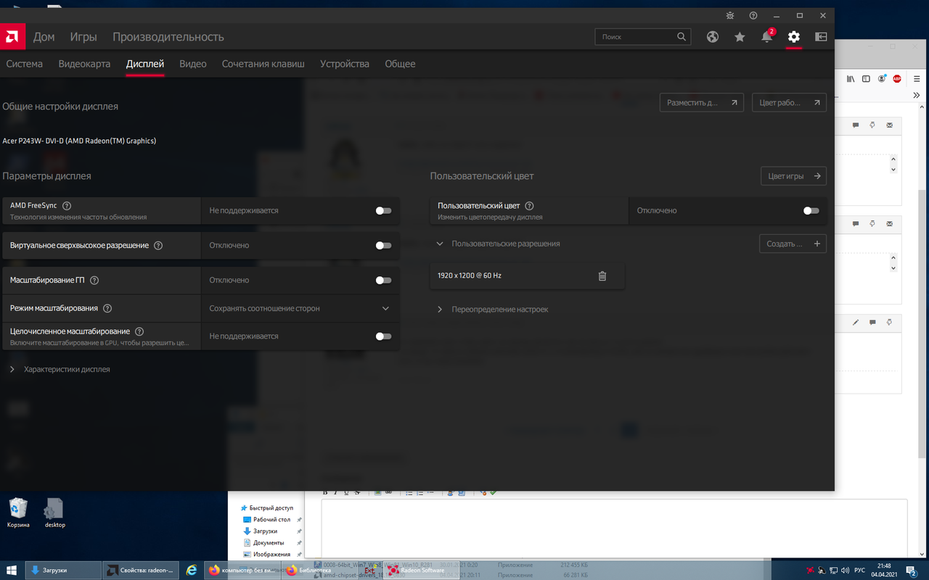The width and height of the screenshot is (929, 580).
Task: Click the Adblock Plus ABP icon in Firefox
Action: [897, 78]
